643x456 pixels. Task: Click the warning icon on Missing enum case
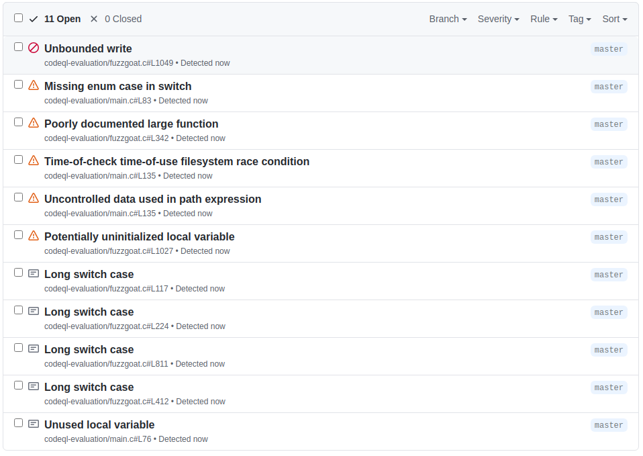pos(34,85)
